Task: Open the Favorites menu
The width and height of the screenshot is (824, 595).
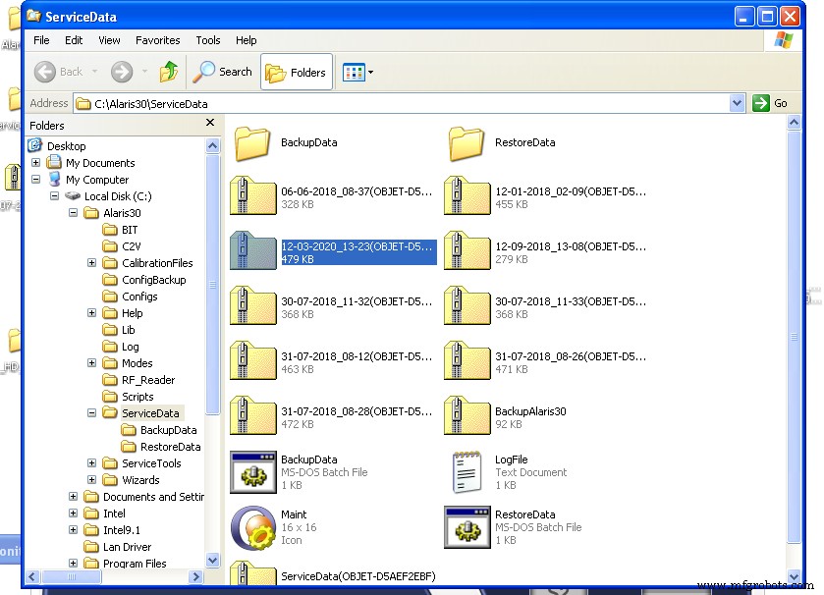Action: tap(157, 40)
